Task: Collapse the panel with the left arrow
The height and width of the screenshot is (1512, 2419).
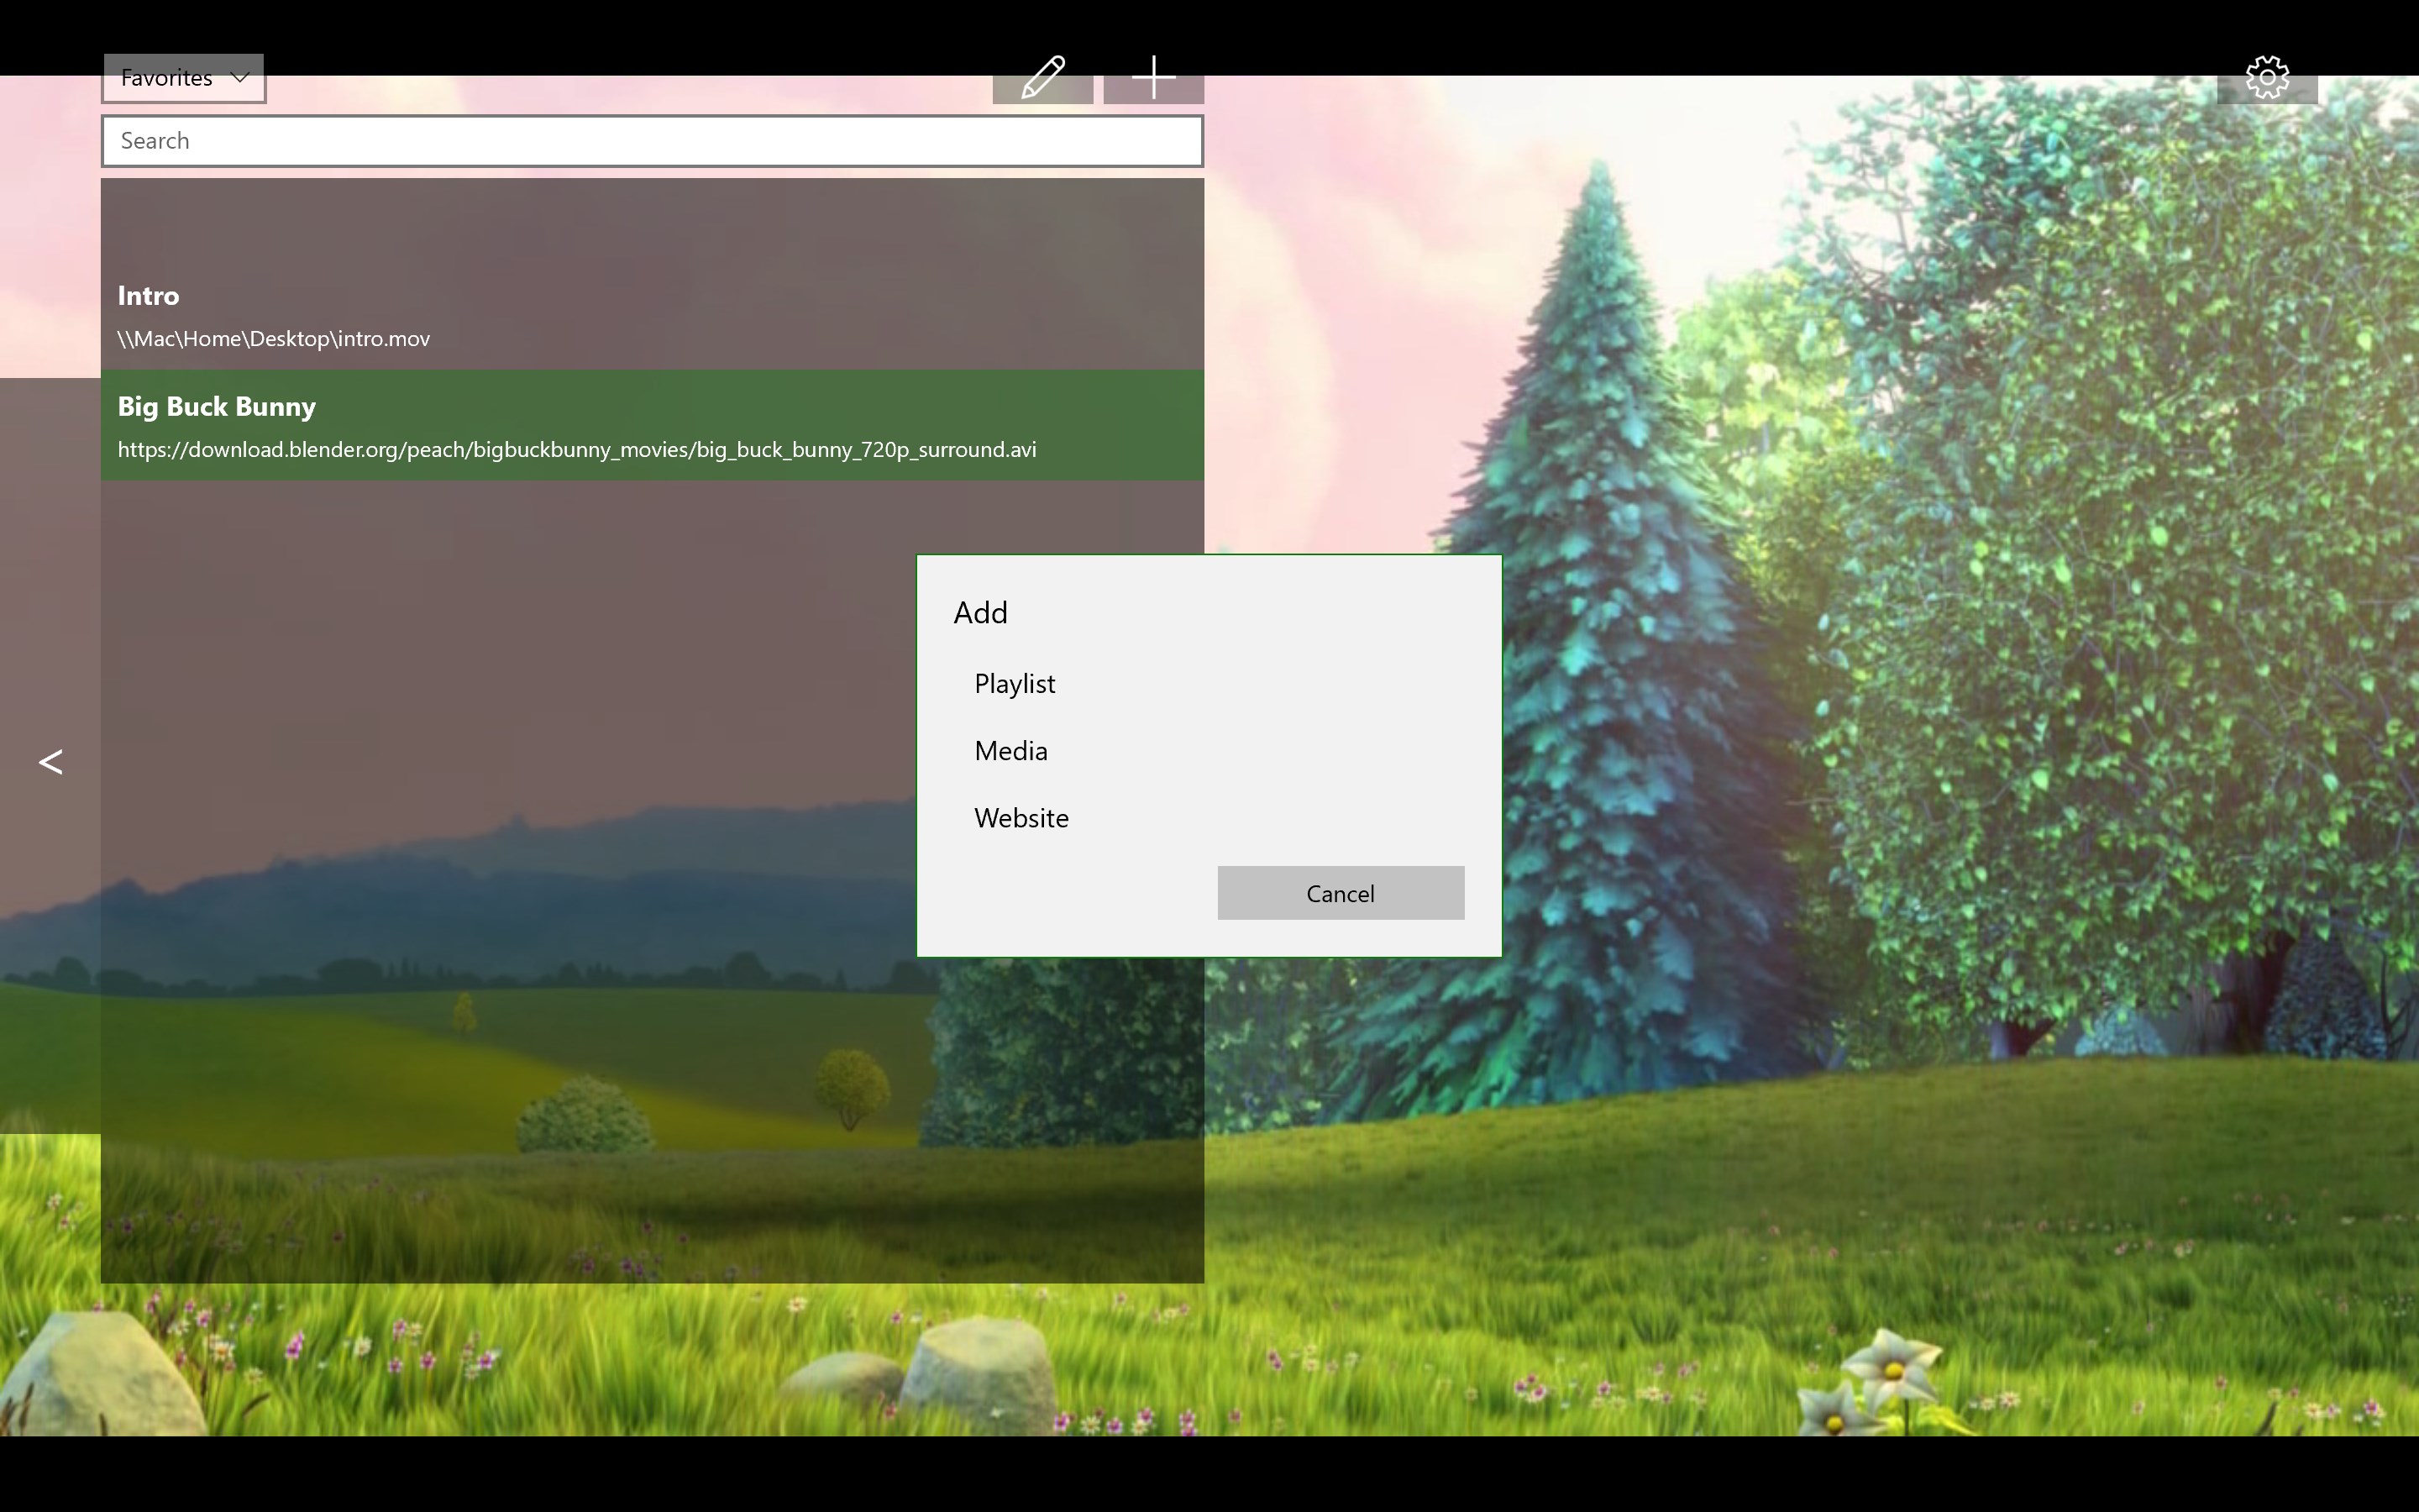Action: pyautogui.click(x=51, y=762)
